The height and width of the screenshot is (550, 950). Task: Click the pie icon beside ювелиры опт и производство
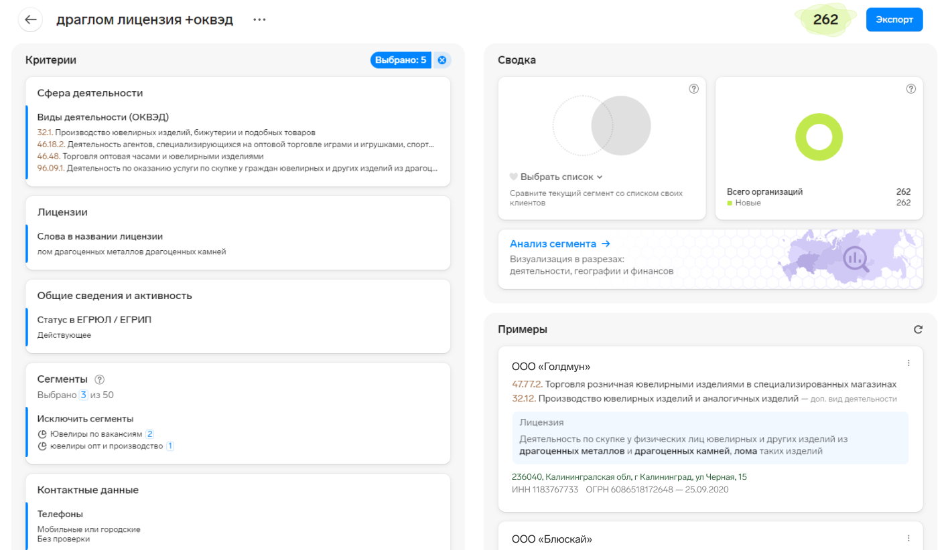click(42, 446)
